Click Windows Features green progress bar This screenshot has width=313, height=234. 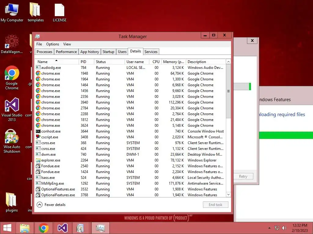tap(286, 135)
